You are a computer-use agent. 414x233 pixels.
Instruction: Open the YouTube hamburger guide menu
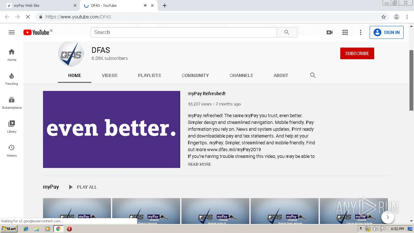click(x=12, y=32)
